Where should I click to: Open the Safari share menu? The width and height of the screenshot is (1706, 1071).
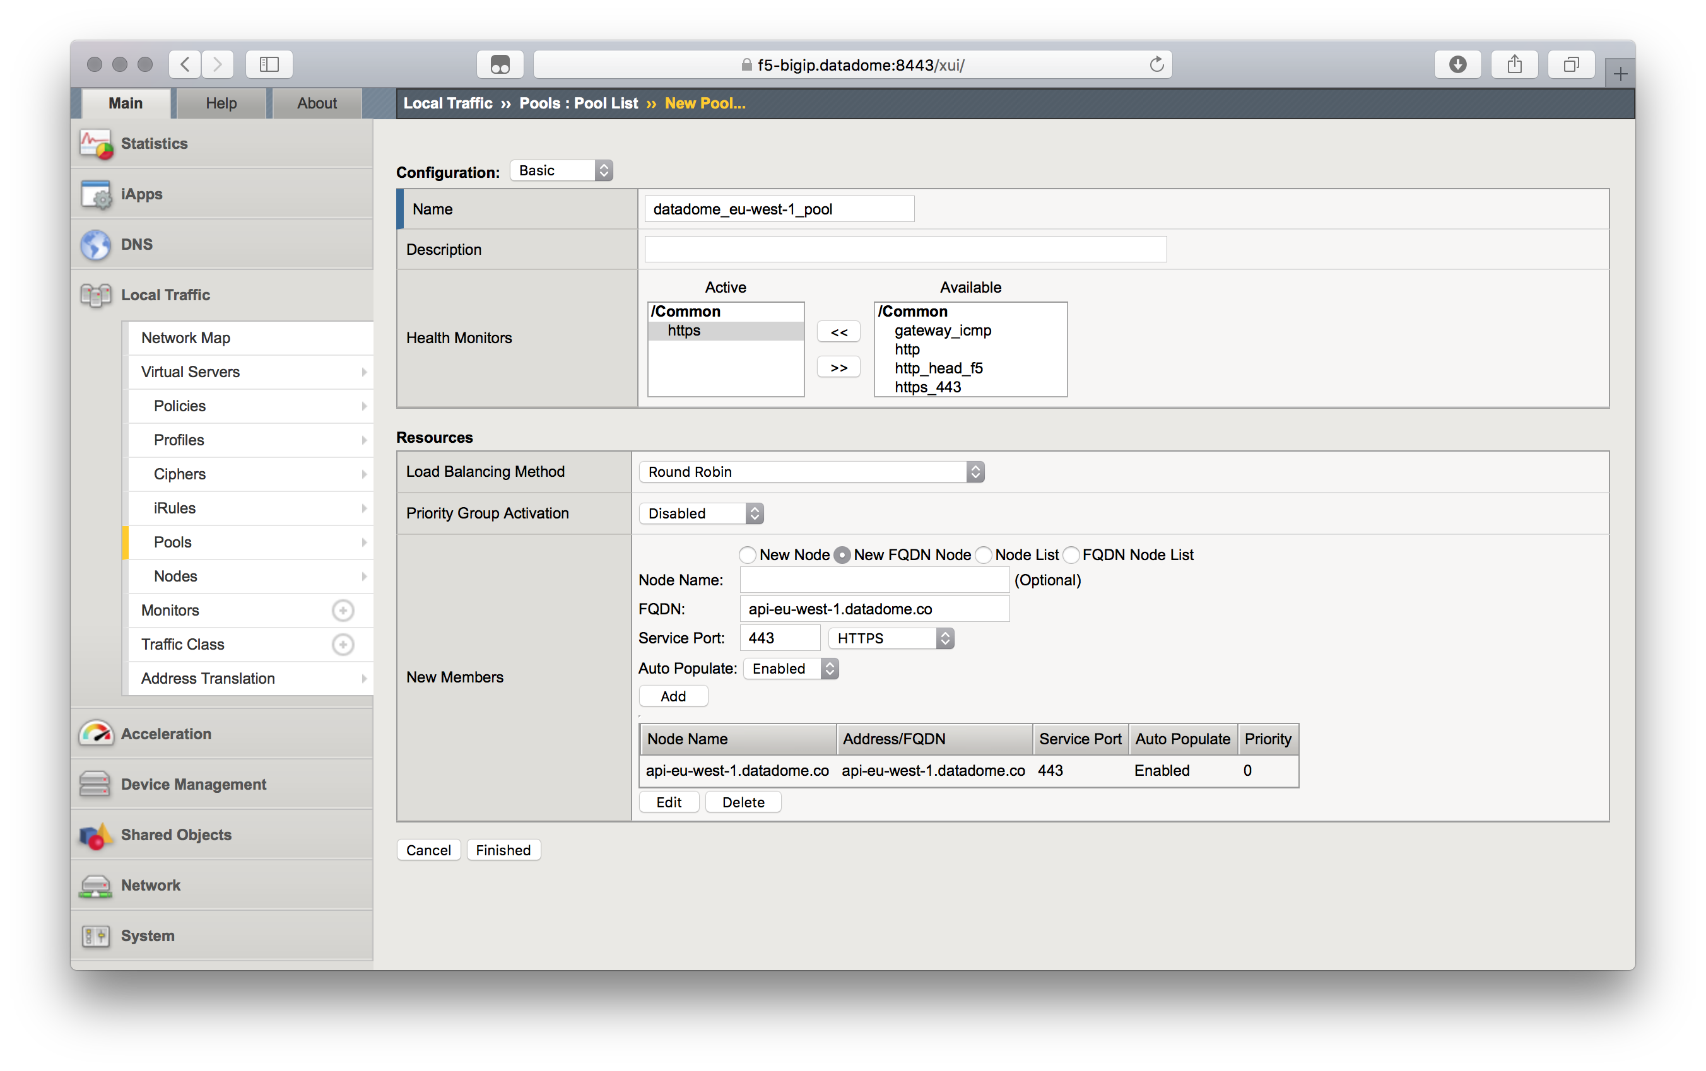click(x=1514, y=64)
